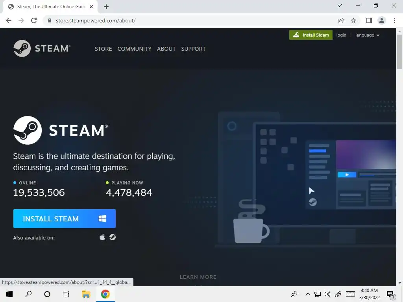Switch to Chrome on the taskbar

coord(105,294)
